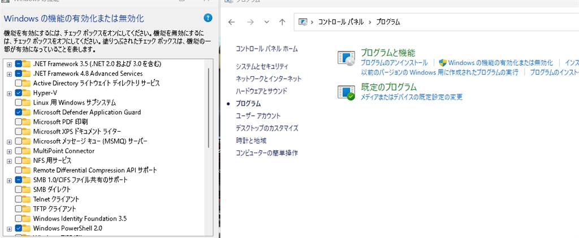The image size is (579, 238).
Task: Uncheck Microsoft Defender Application Guard checkbox
Action: click(x=18, y=112)
